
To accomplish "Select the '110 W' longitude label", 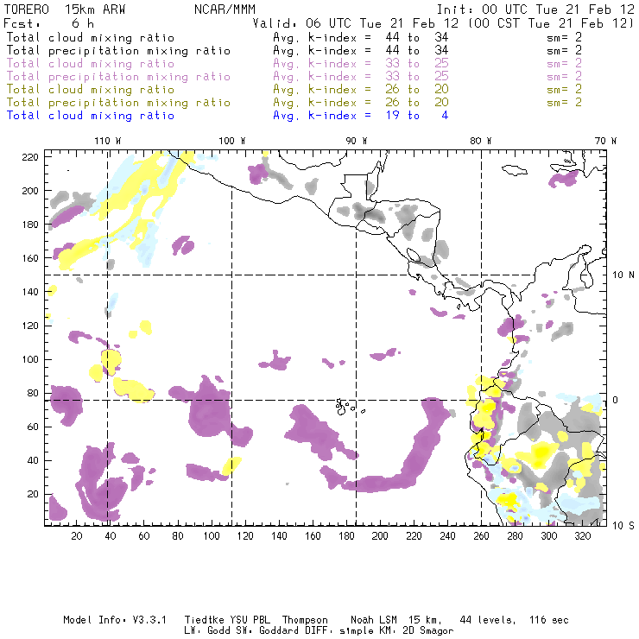I will tap(108, 141).
